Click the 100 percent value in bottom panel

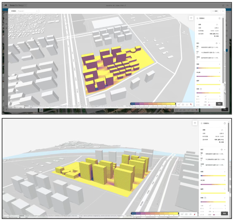click(202, 164)
